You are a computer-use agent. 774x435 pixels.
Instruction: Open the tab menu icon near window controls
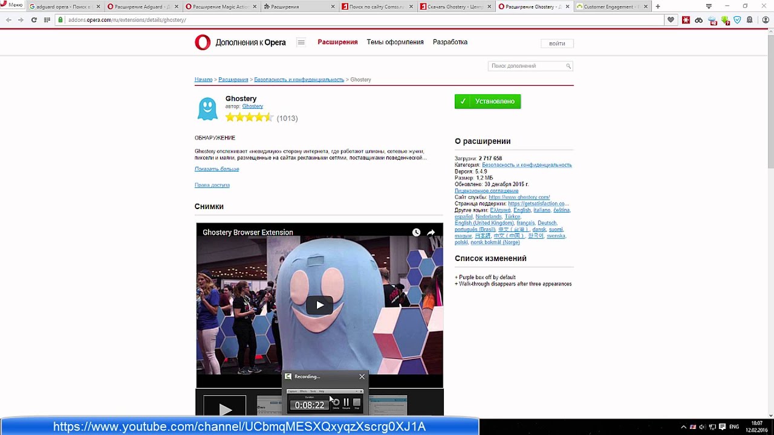coord(709,6)
